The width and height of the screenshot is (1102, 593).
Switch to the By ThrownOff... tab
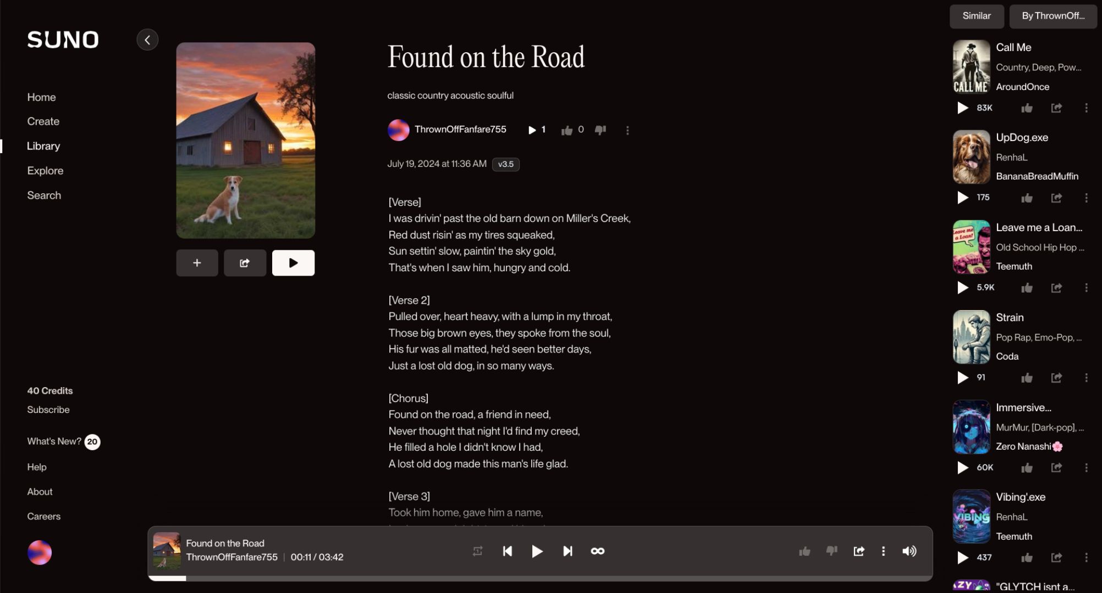1053,16
